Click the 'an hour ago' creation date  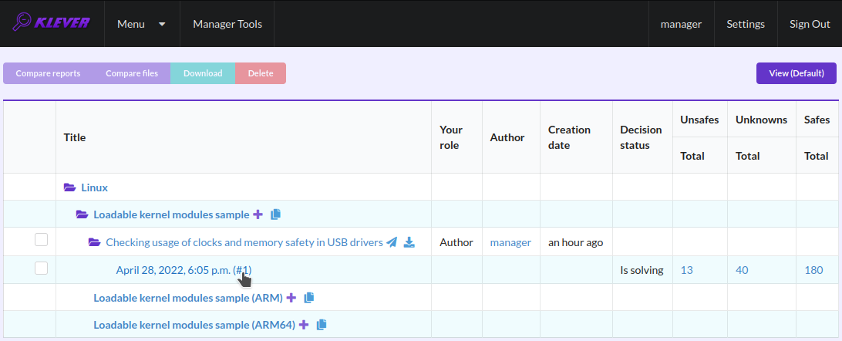click(x=576, y=242)
